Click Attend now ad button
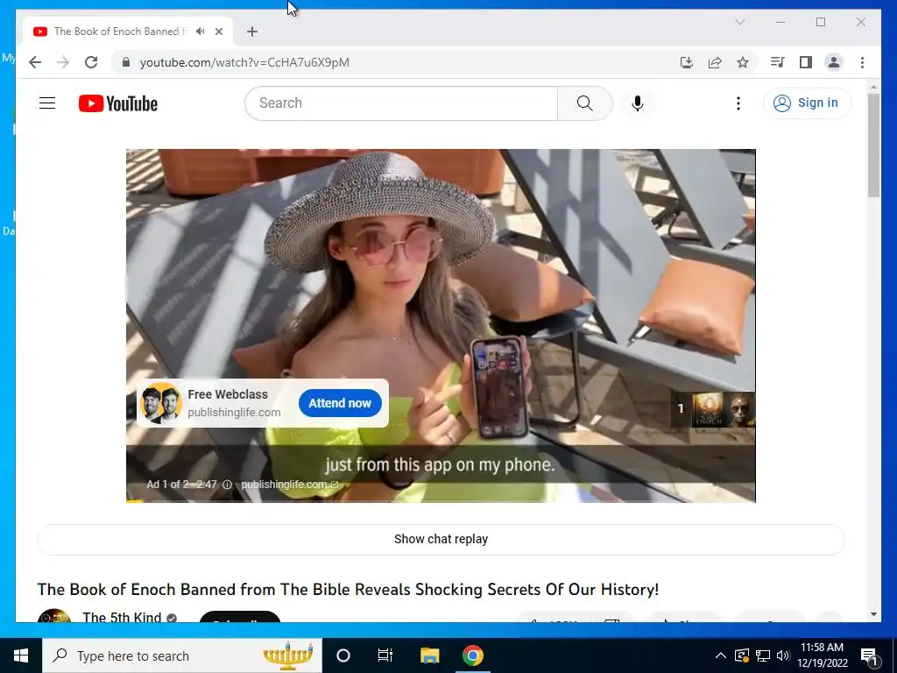This screenshot has height=673, width=897. coord(340,403)
